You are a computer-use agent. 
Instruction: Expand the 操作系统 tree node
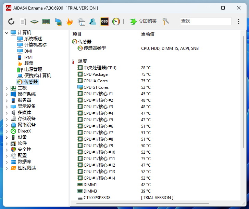point(7,95)
